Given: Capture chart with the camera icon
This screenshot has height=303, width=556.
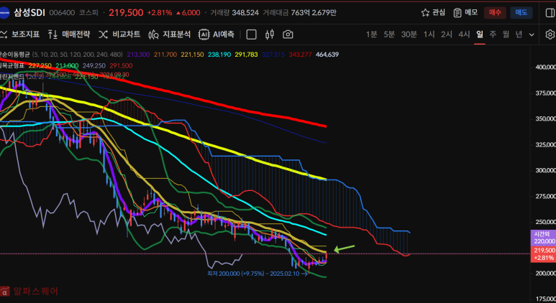Looking at the screenshot, I should (x=288, y=34).
